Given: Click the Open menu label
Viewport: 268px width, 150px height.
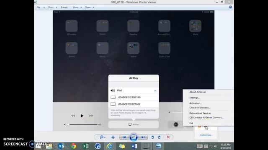Looking at the screenshot, I should coord(88,7).
